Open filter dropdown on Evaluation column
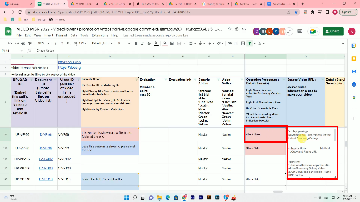Screen dimensions: 360x202 (x=165, y=79)
